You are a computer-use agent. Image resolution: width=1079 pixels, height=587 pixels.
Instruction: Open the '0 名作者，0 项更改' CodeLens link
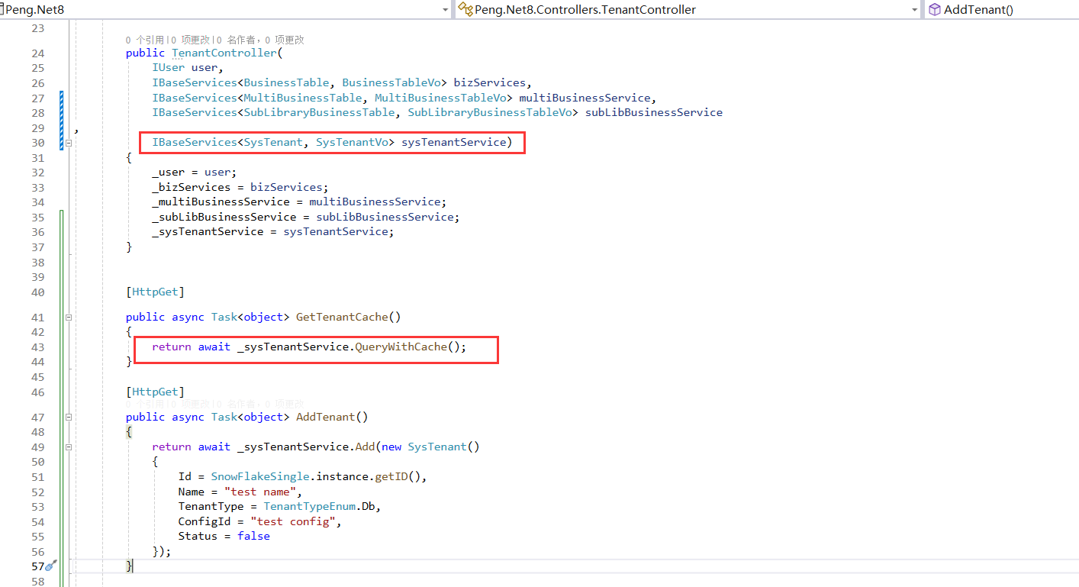tap(260, 40)
